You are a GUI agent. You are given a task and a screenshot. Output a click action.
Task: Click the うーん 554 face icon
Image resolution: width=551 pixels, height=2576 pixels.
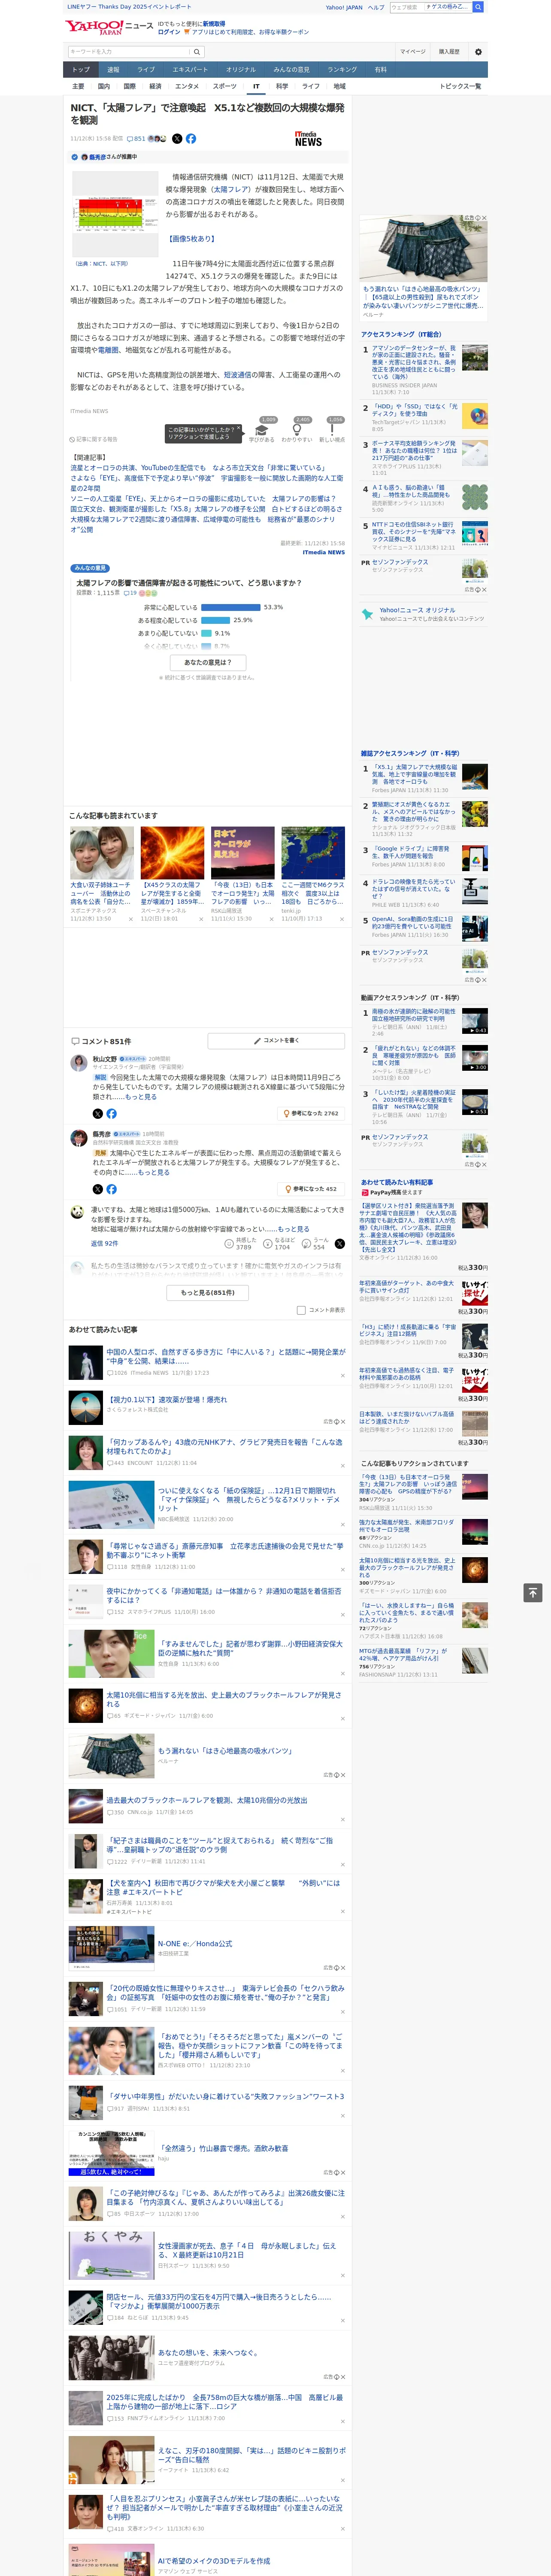307,1244
